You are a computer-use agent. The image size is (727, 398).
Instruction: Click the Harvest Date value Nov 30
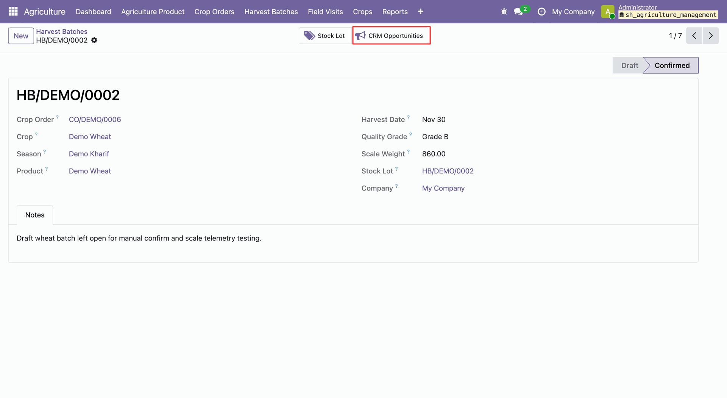coord(434,119)
